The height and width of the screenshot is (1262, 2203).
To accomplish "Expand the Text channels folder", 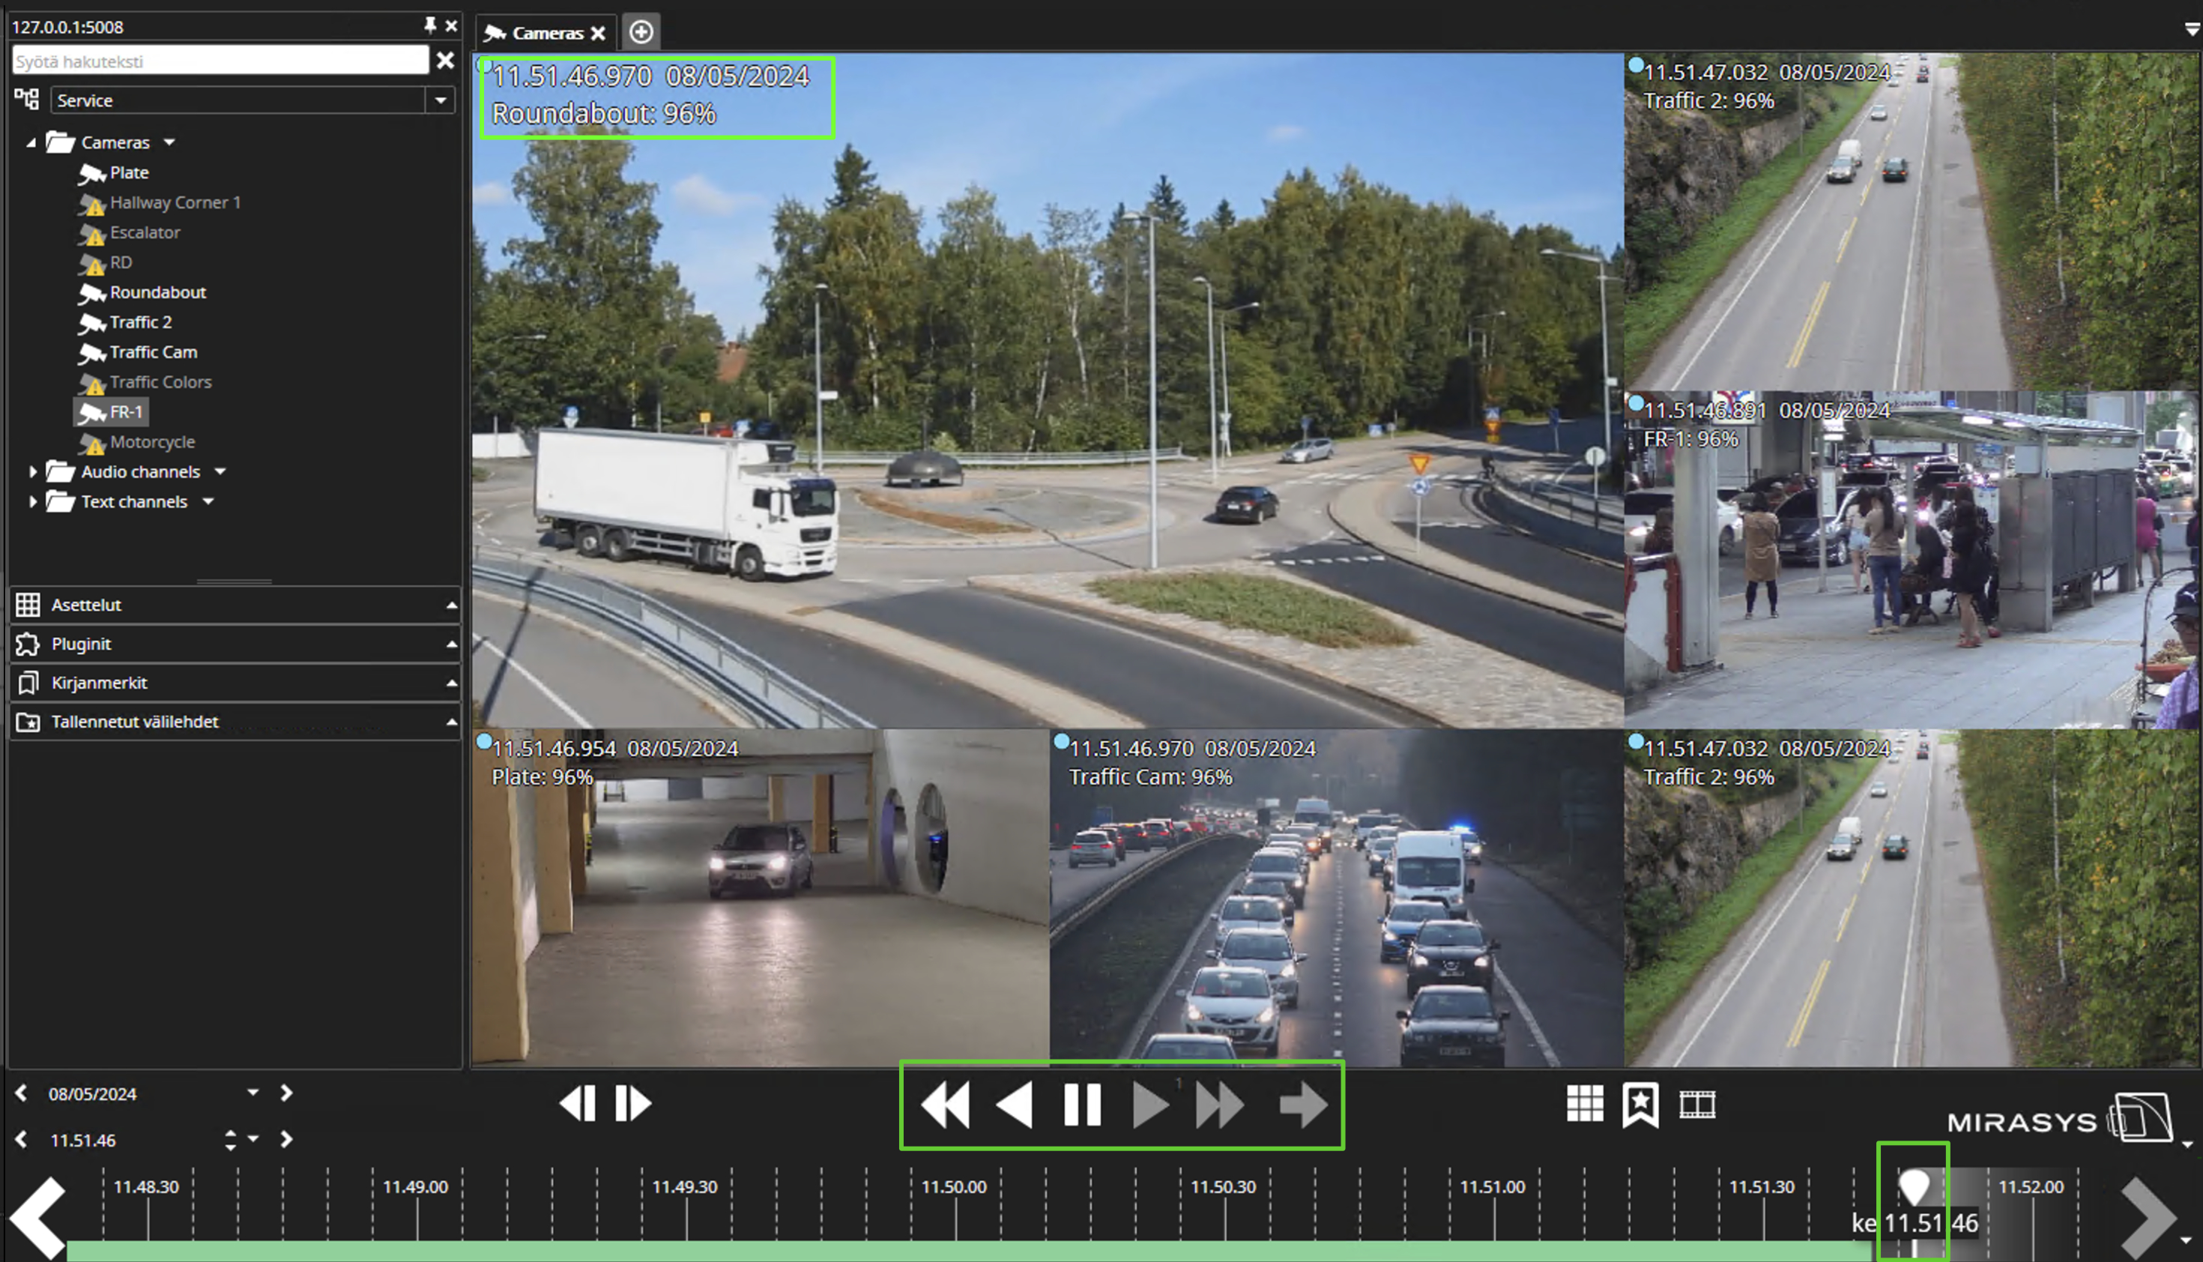I will [33, 502].
